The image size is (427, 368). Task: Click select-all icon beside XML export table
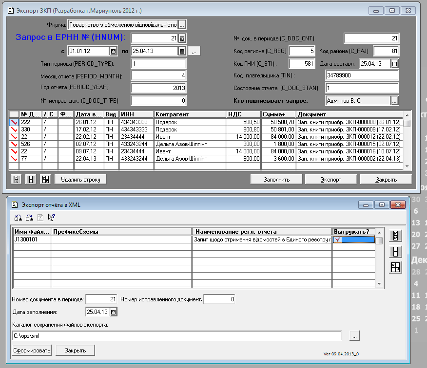pos(395,236)
